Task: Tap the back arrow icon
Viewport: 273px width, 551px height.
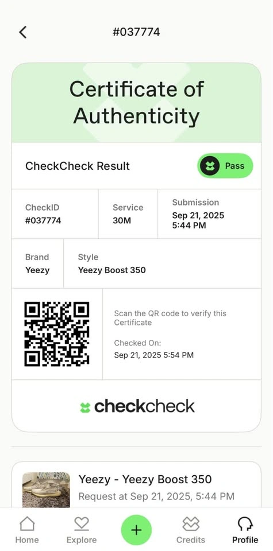Action: click(x=23, y=32)
